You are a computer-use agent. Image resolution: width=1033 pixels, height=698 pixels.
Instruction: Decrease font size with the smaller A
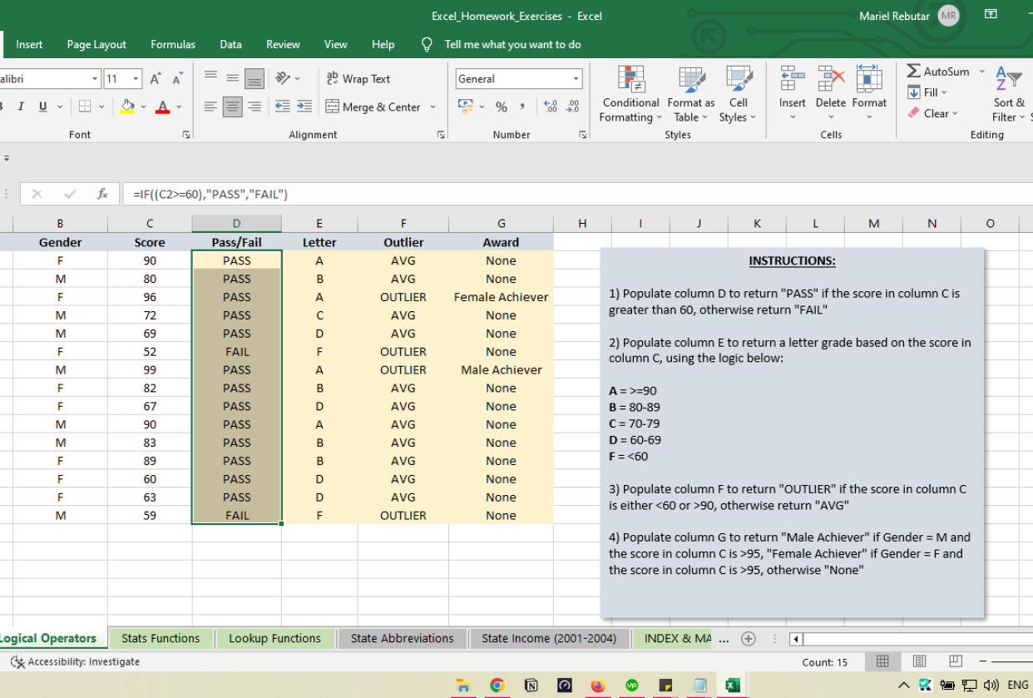[x=177, y=79]
